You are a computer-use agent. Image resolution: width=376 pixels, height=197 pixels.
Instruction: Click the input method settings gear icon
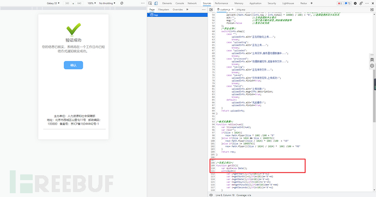[x=372, y=66]
